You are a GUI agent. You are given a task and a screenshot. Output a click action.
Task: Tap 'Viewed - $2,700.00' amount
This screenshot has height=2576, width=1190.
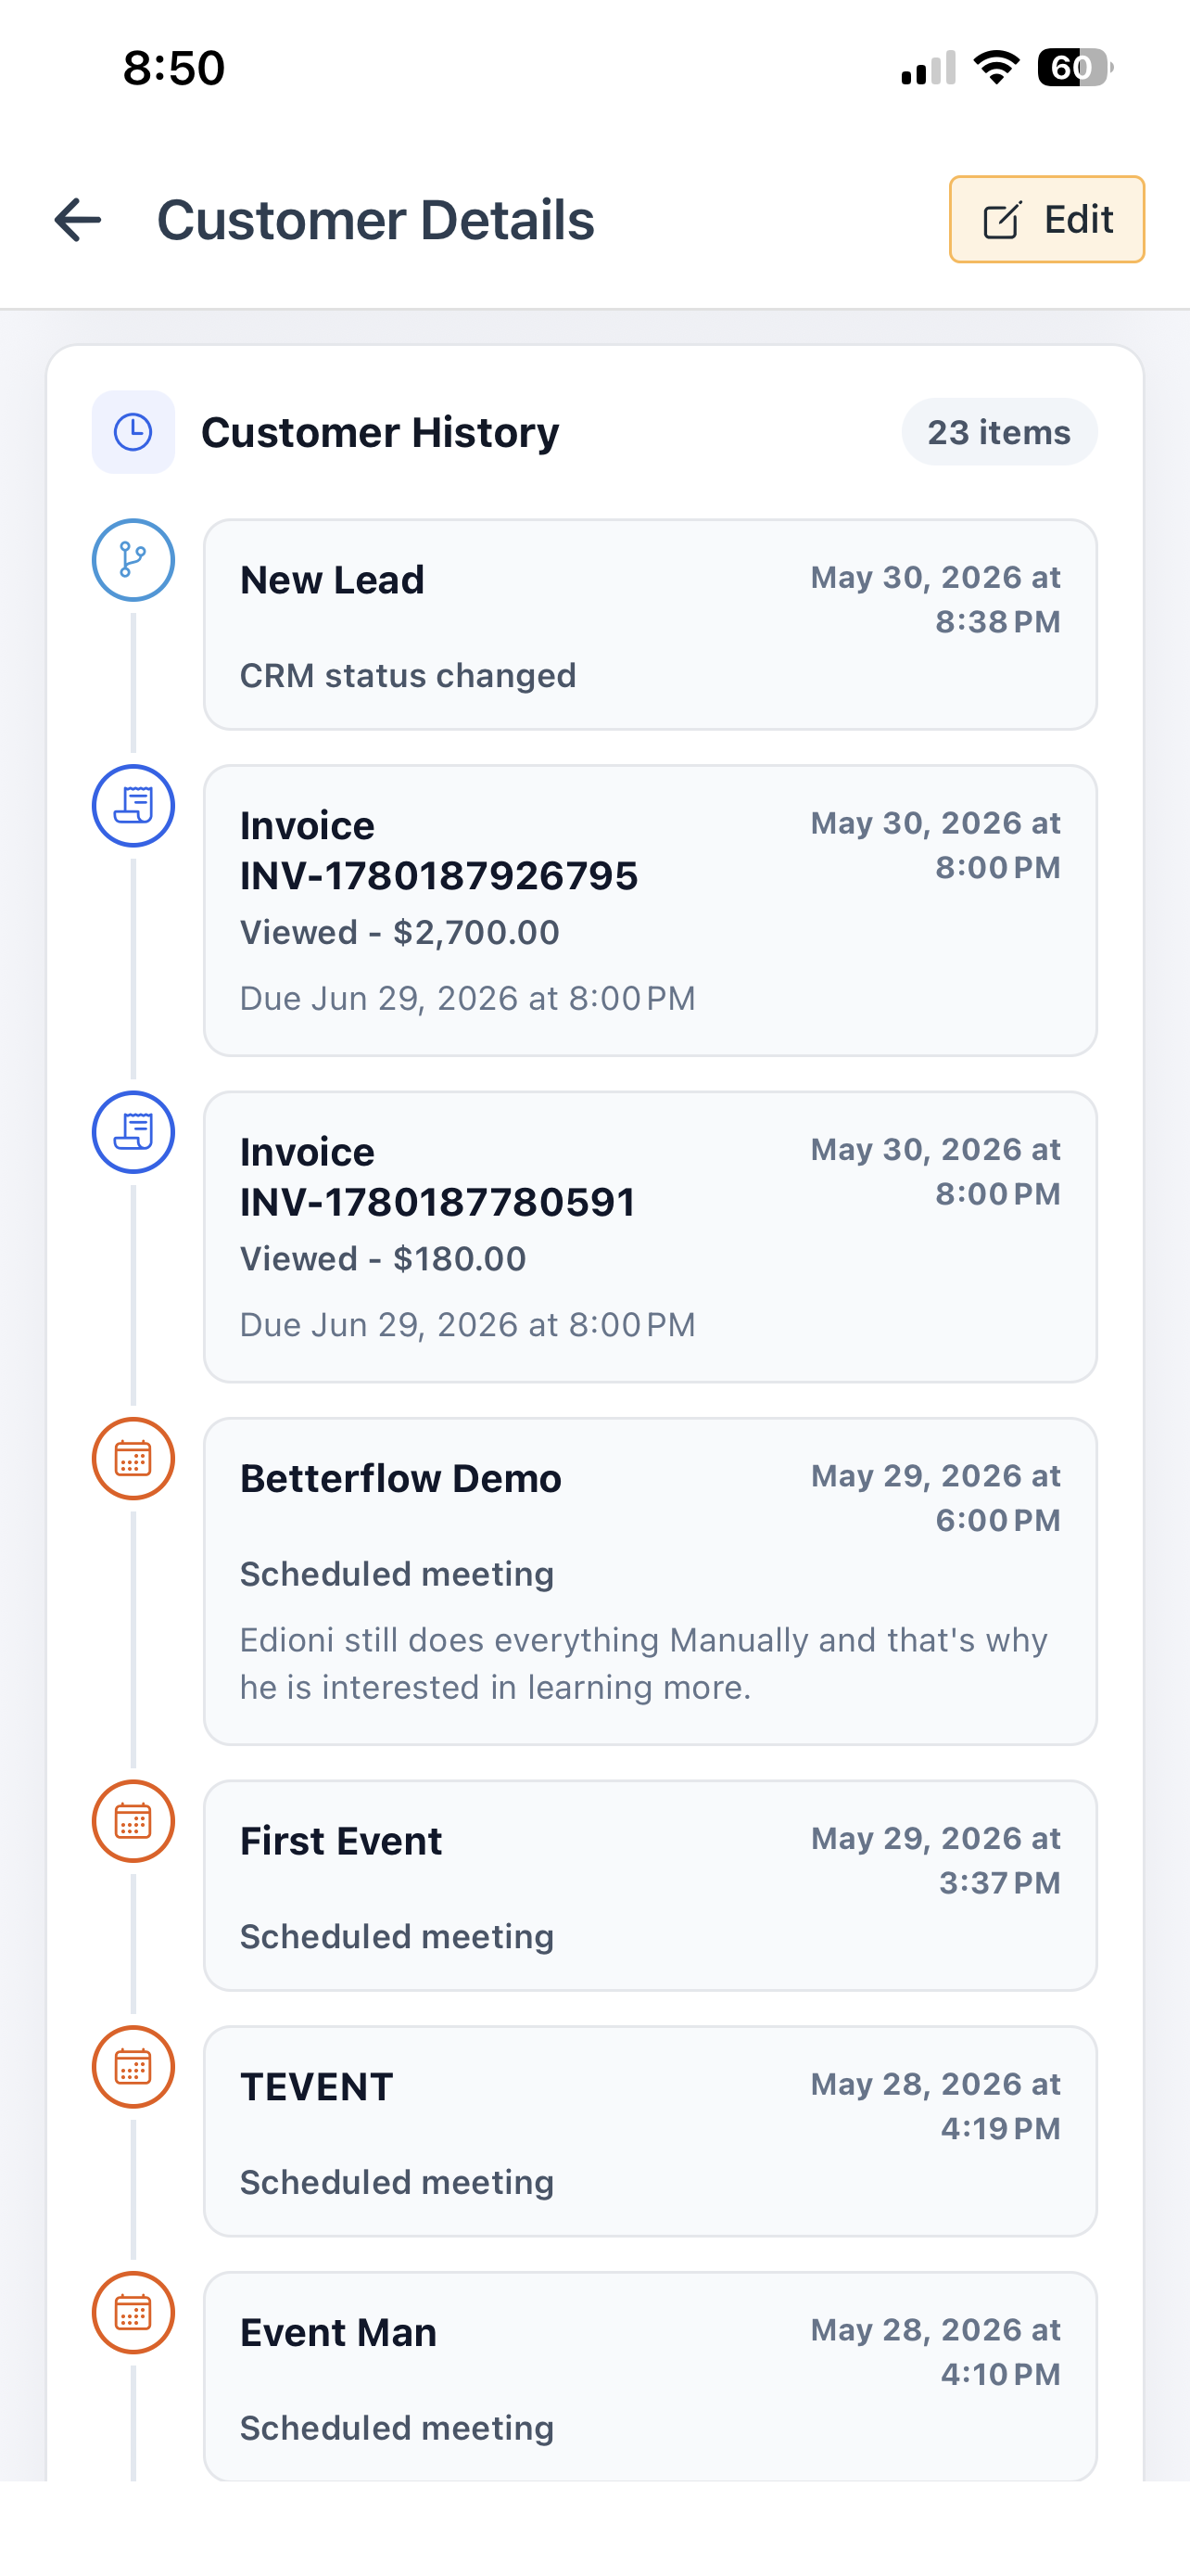click(399, 933)
